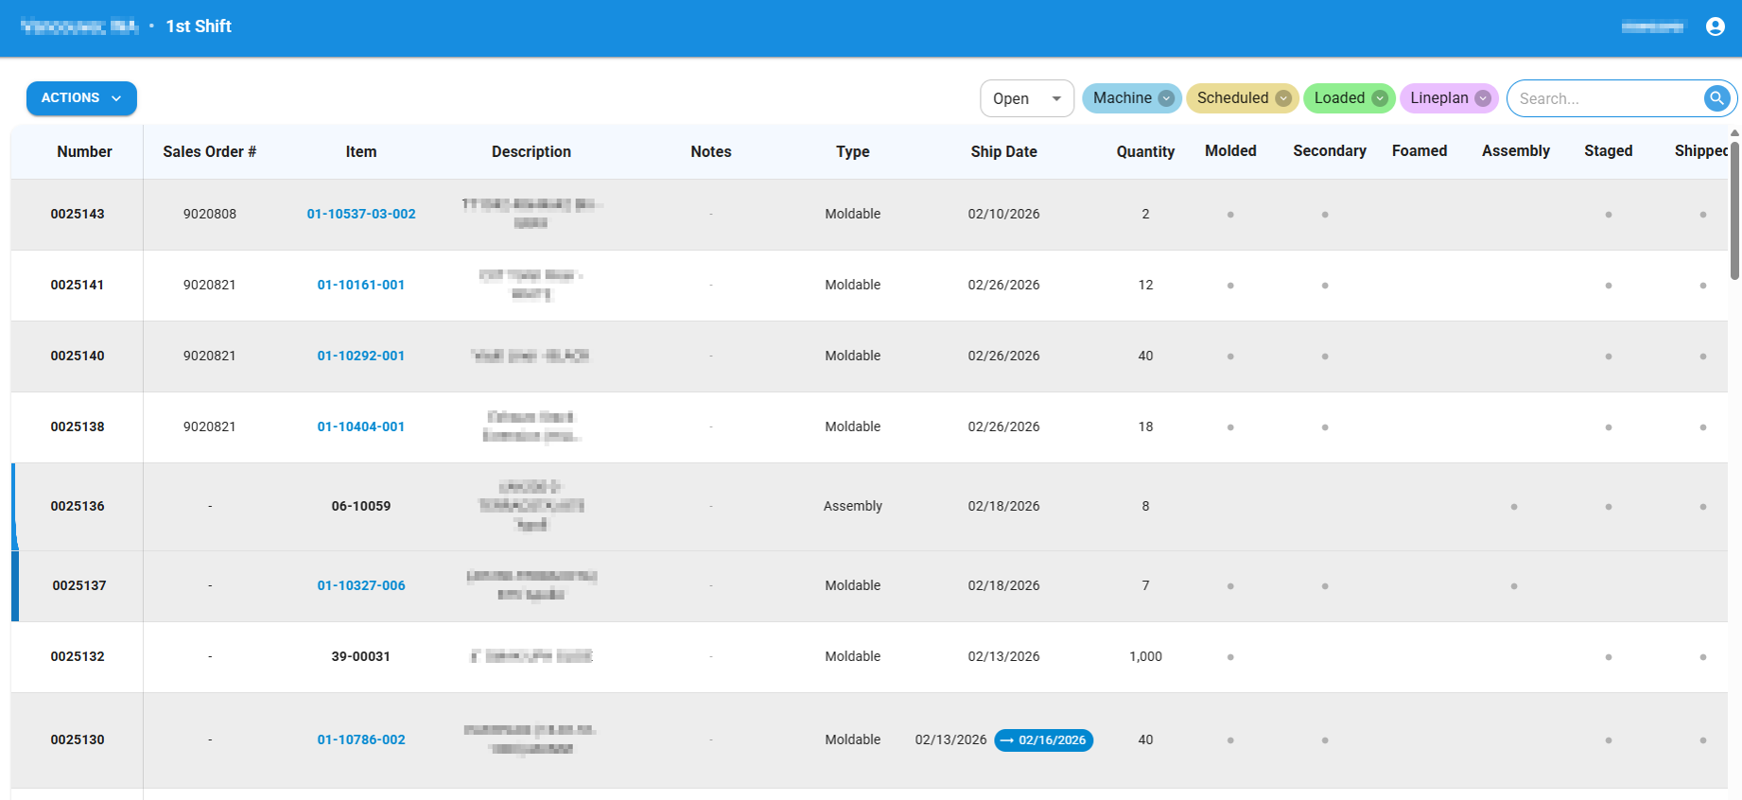The width and height of the screenshot is (1742, 800).
Task: Click the vertical scrollbar on the table
Action: pyautogui.click(x=1734, y=208)
